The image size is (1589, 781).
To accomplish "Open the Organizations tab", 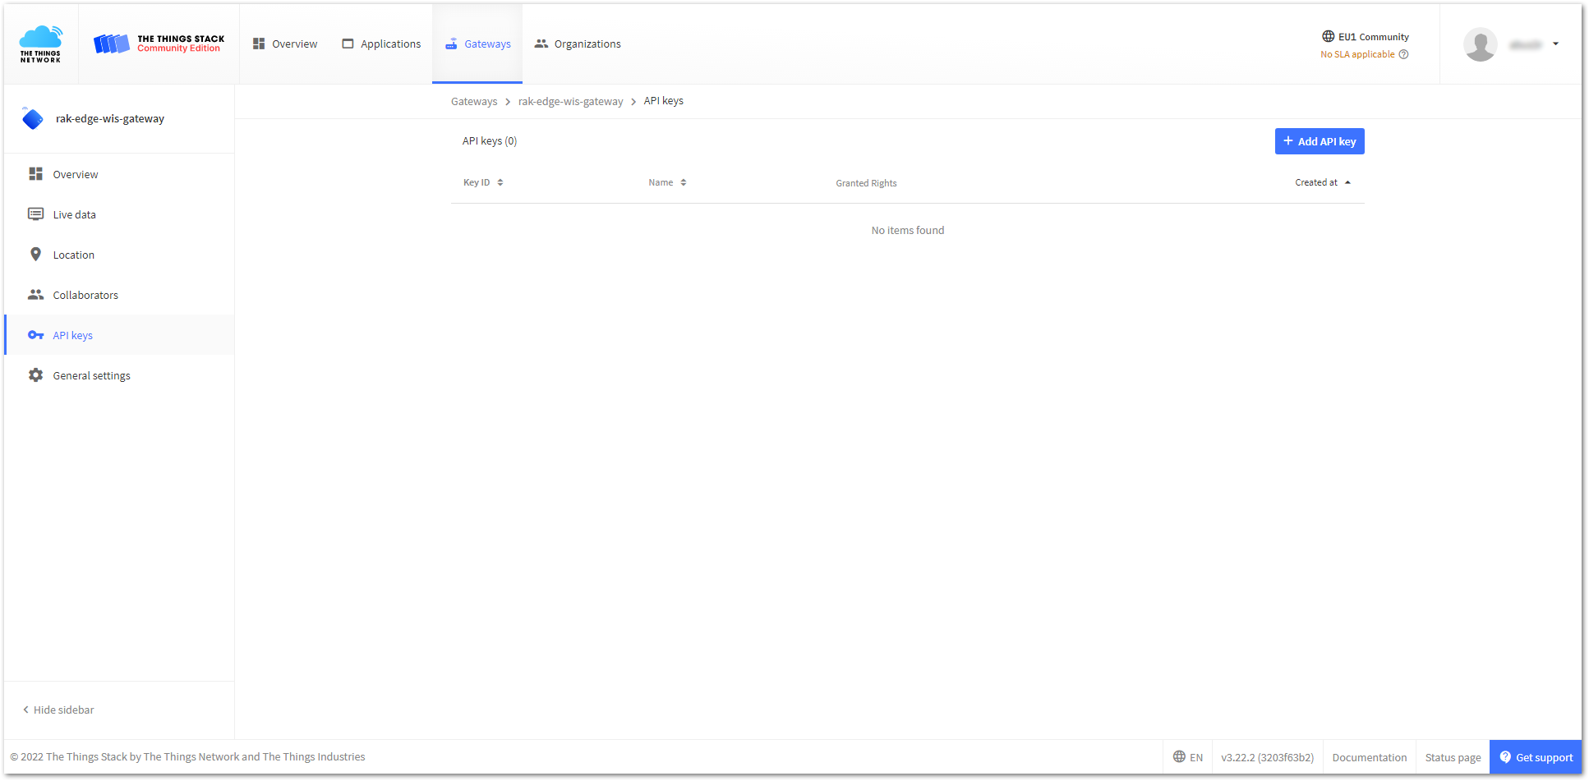I will point(578,44).
